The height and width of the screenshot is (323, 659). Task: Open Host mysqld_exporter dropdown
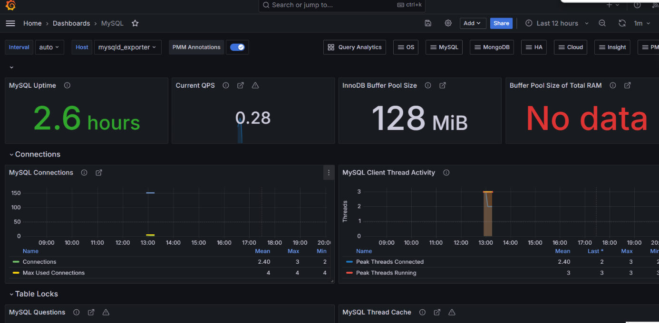click(127, 47)
